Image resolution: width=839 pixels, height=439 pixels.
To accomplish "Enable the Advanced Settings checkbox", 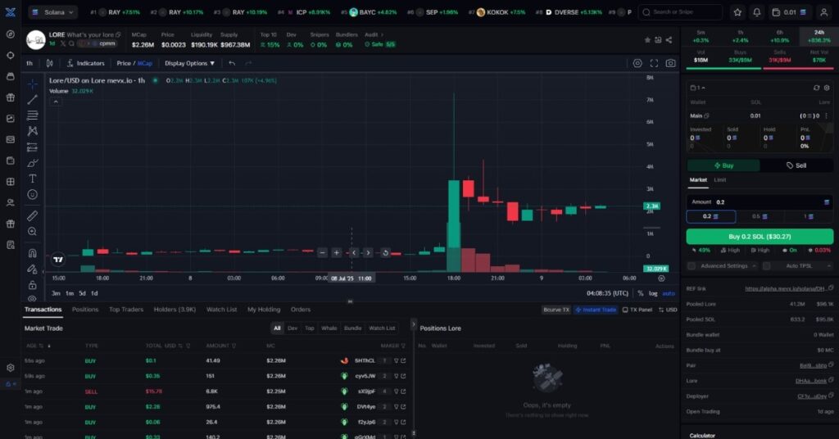I will [x=692, y=265].
